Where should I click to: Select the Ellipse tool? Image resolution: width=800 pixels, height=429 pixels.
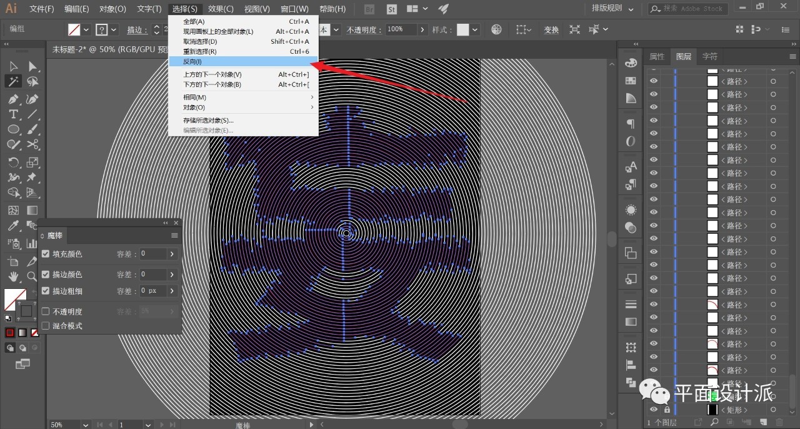(13, 129)
